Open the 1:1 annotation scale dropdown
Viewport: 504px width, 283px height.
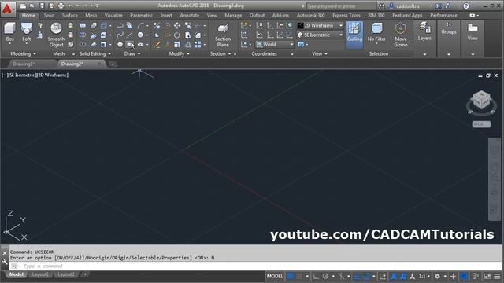(424, 276)
